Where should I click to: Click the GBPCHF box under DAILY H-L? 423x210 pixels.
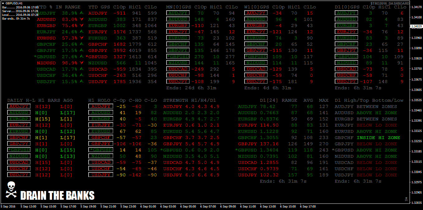19,138
